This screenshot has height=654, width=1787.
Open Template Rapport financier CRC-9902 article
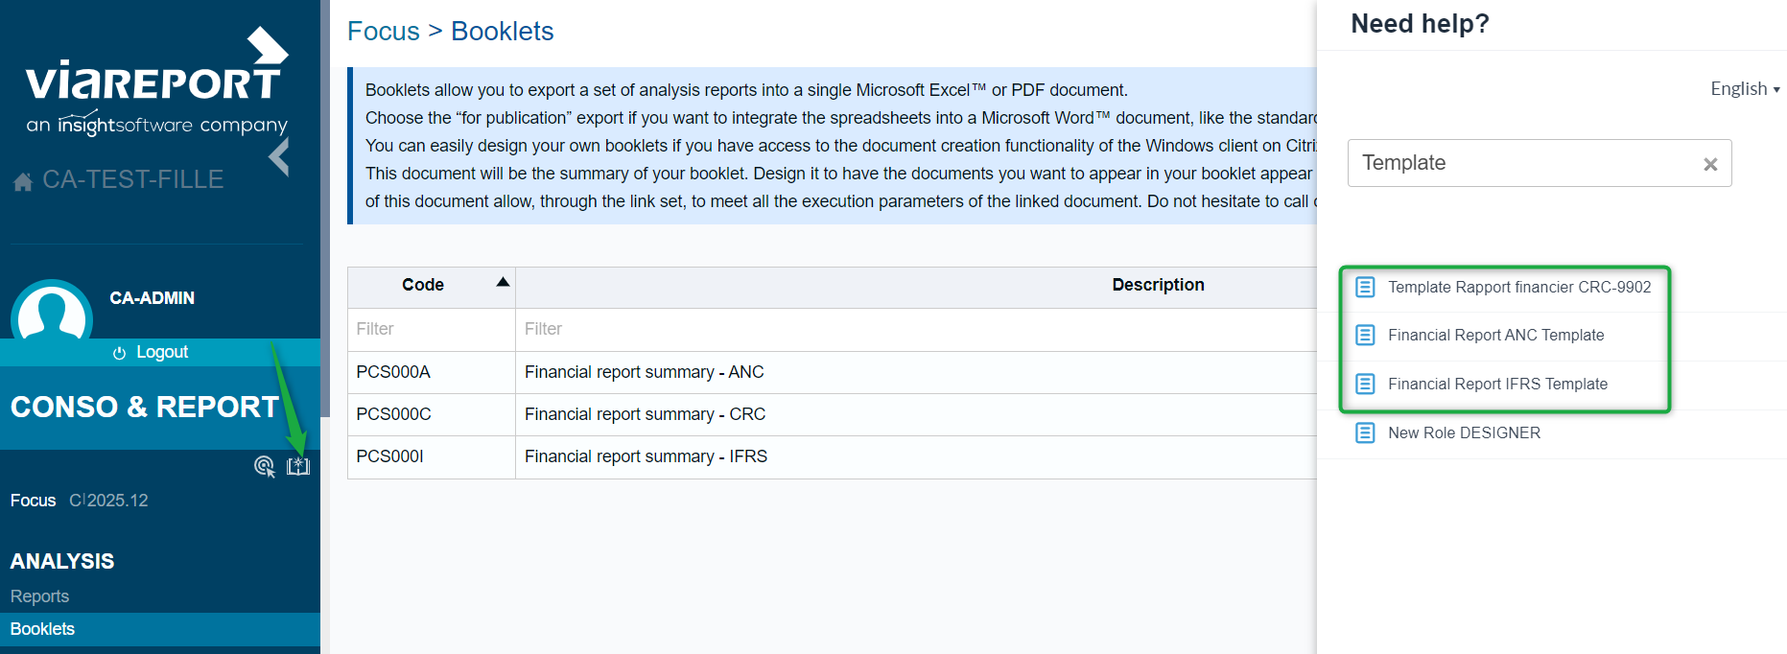click(x=1519, y=287)
